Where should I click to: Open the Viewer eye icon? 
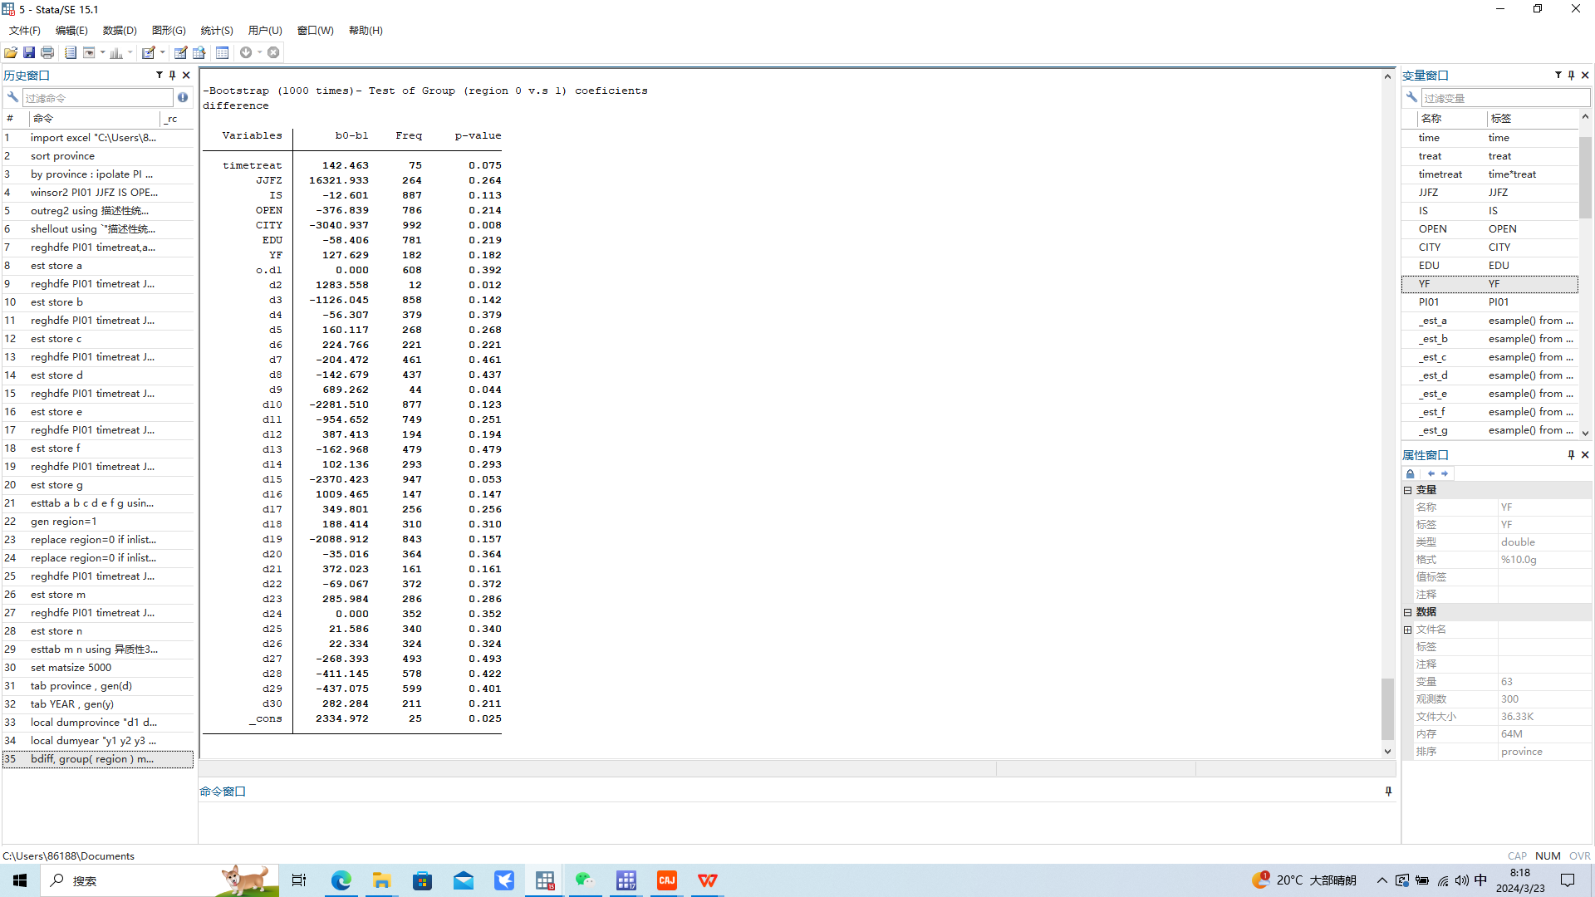click(x=89, y=52)
